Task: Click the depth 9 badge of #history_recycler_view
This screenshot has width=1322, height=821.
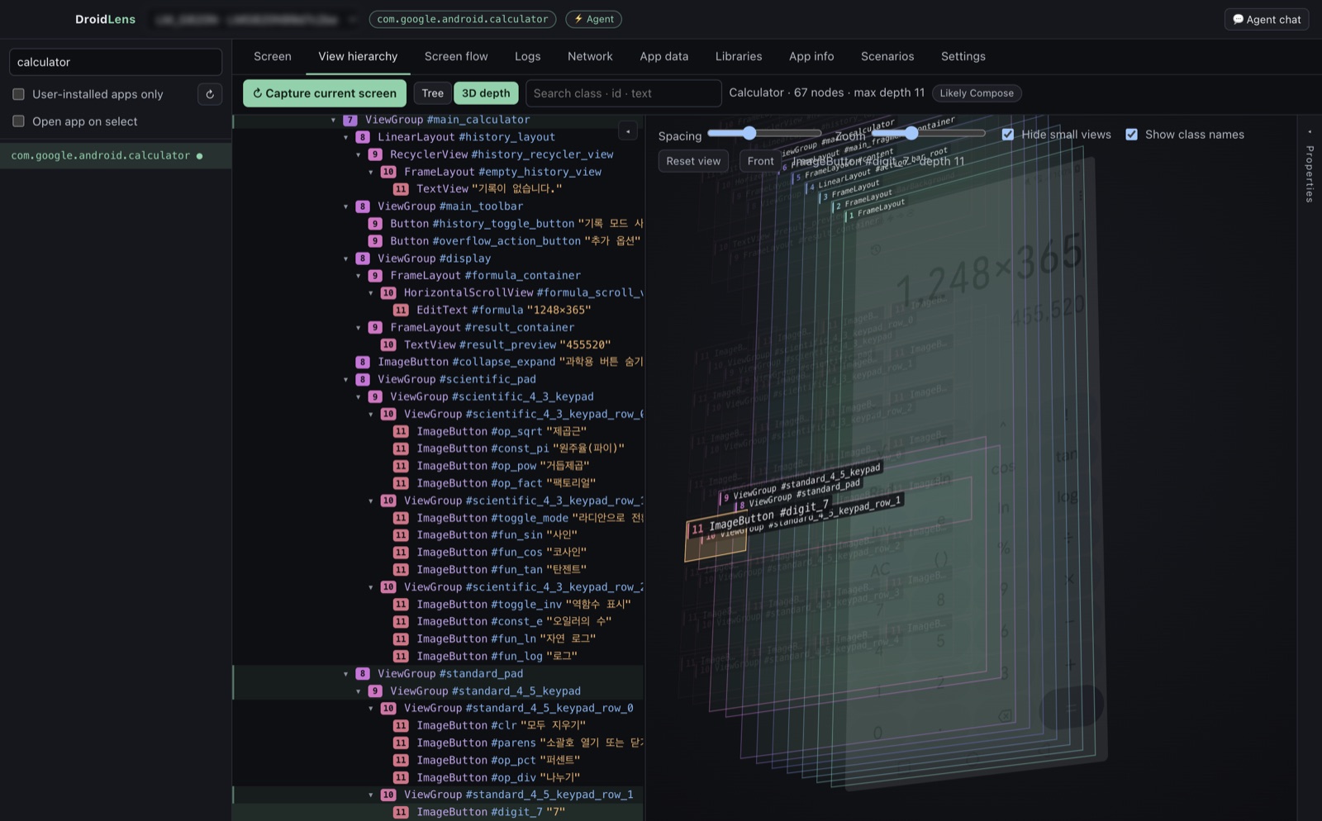Action: coord(375,154)
